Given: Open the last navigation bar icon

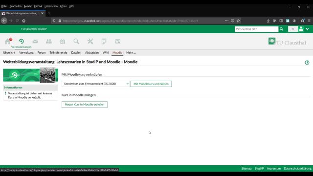Looking at the screenshot, I should 118,41.
